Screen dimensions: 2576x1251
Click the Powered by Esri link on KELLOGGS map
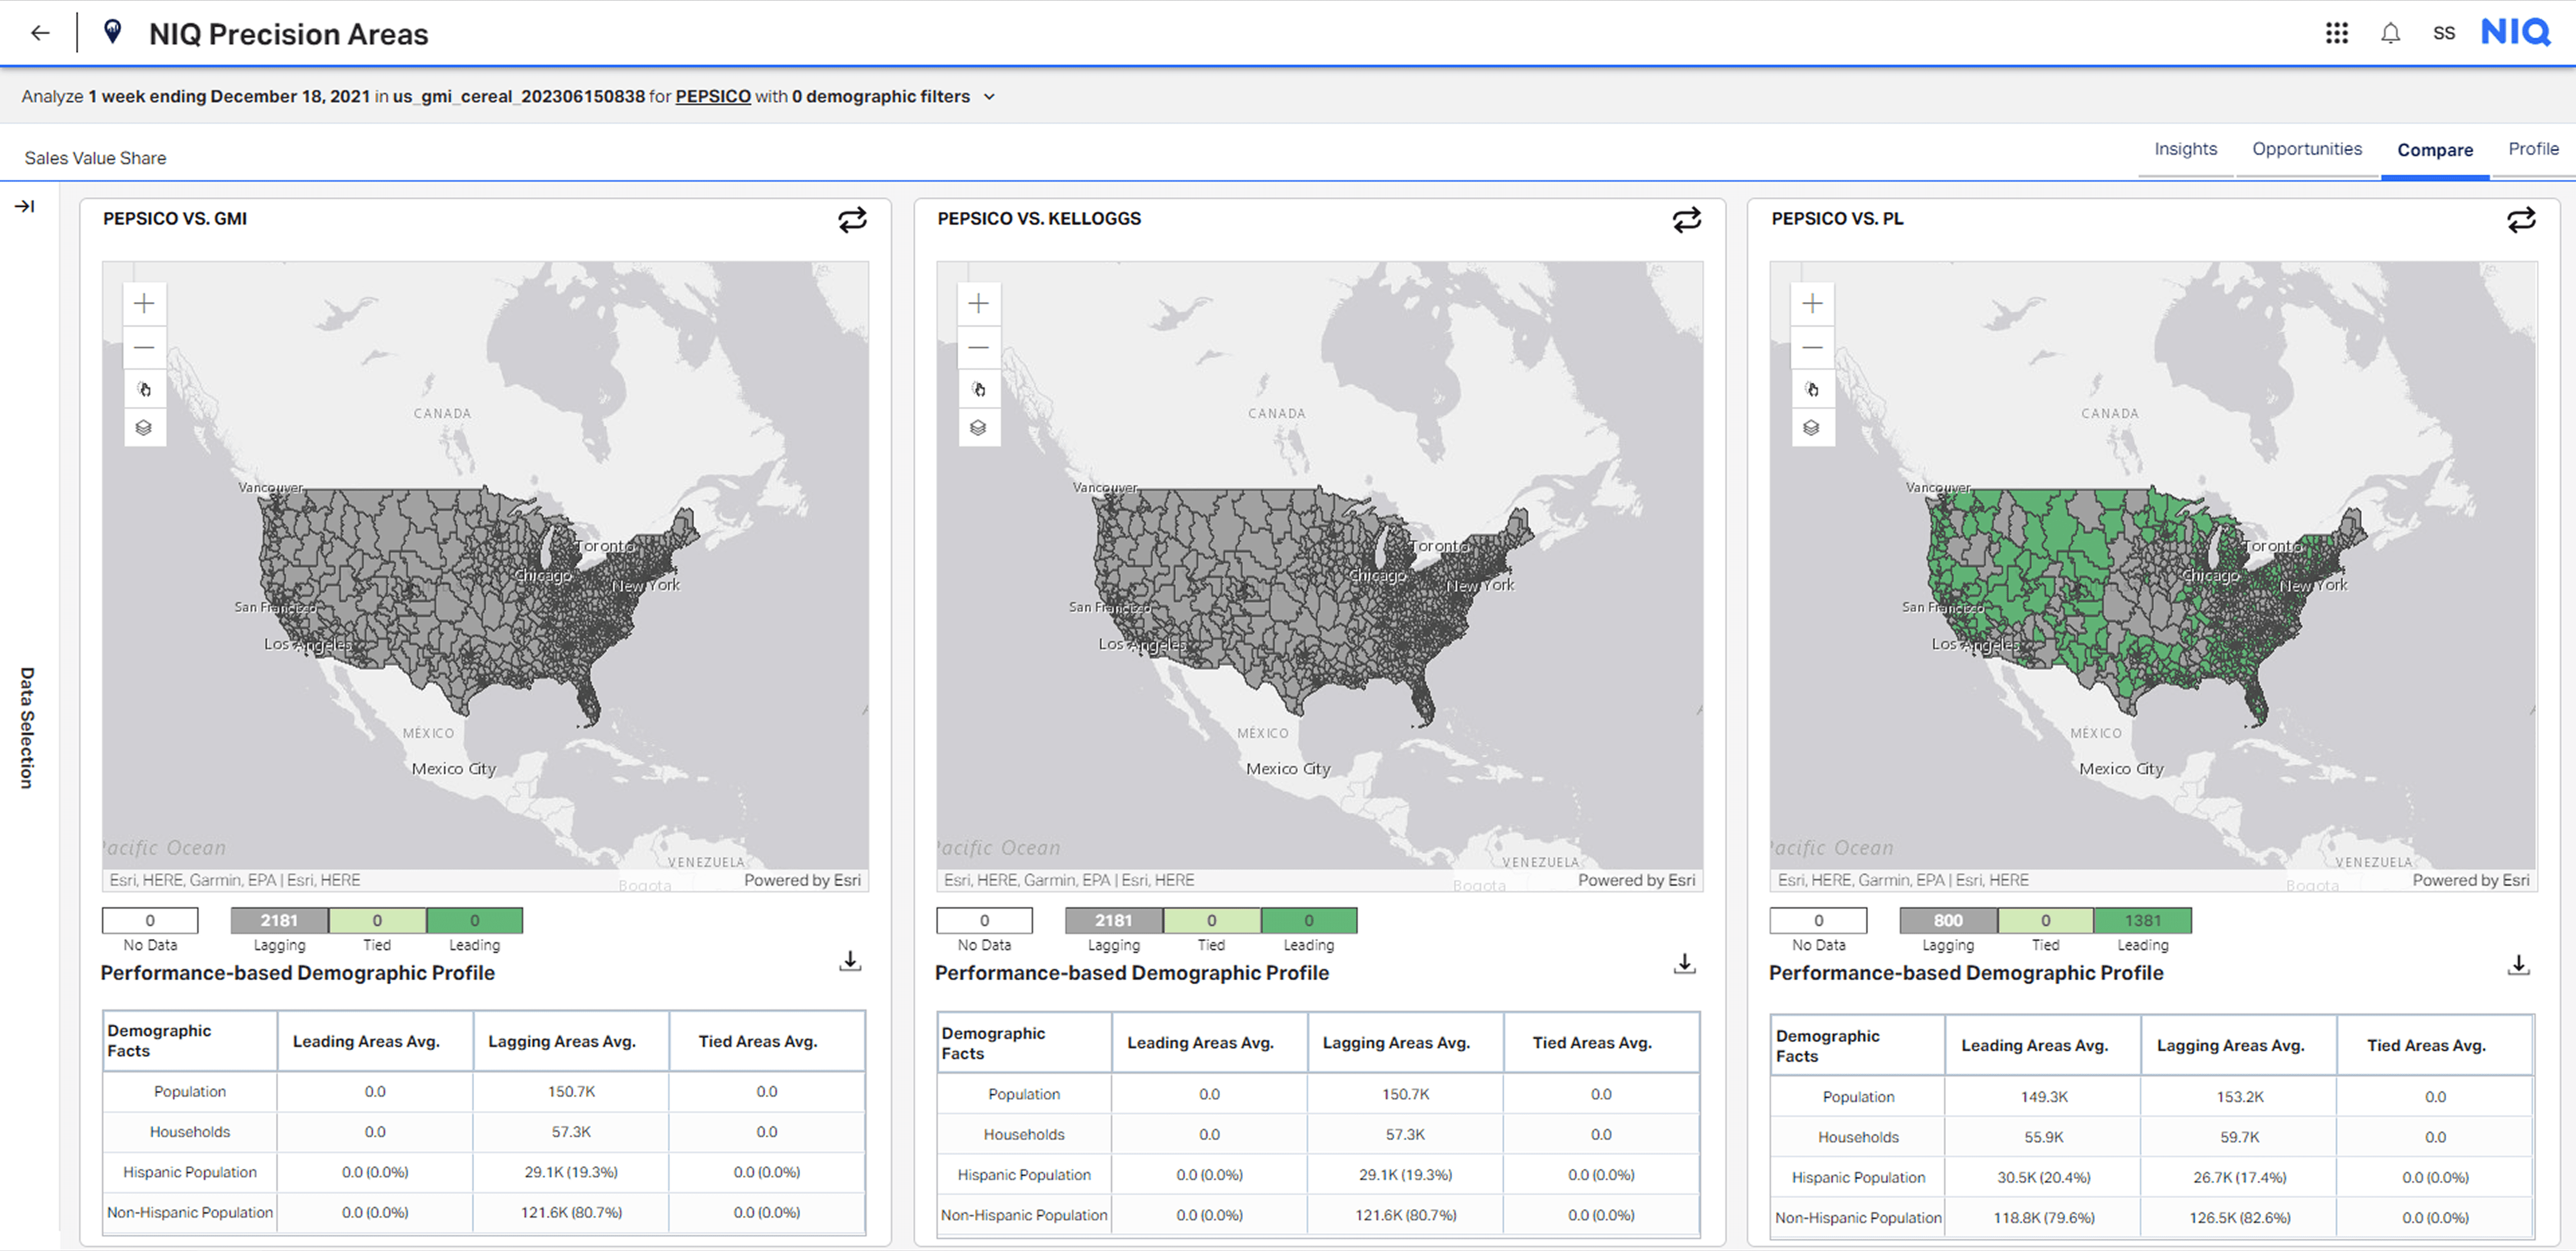[x=1636, y=879]
